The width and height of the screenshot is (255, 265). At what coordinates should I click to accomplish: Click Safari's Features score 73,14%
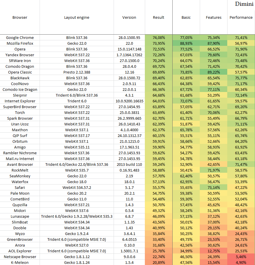coord(213,187)
